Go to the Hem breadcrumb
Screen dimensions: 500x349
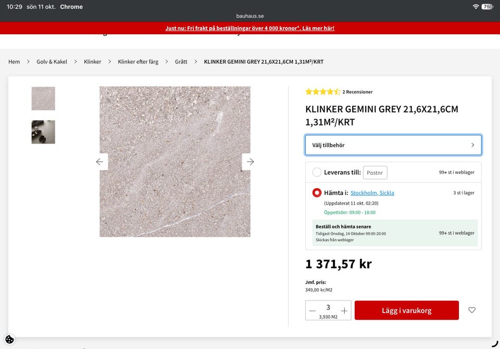point(14,61)
